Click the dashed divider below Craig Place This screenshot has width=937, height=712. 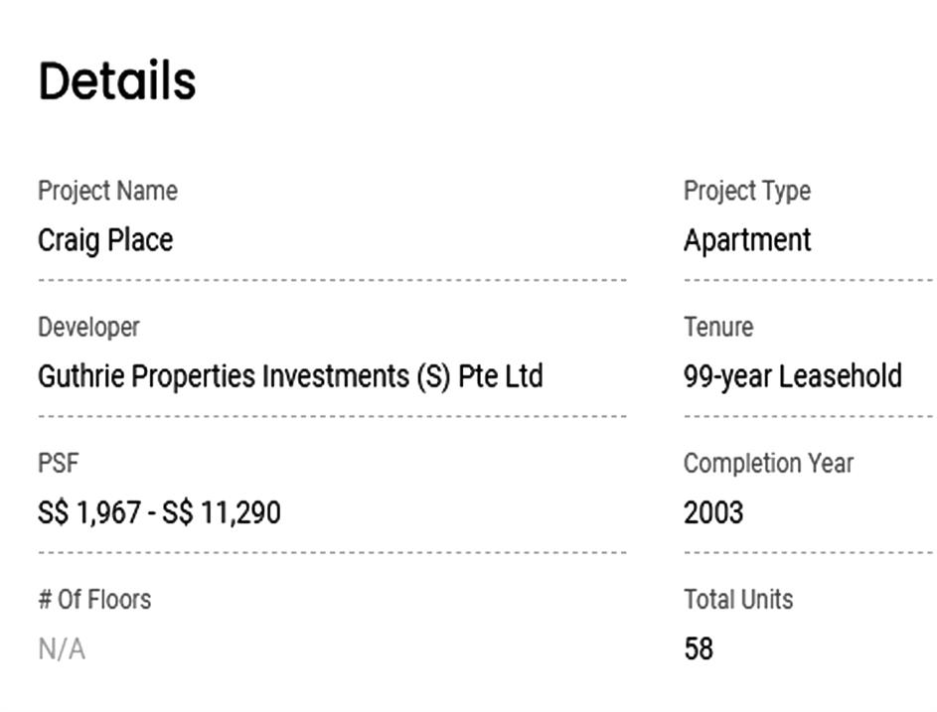[x=332, y=280]
